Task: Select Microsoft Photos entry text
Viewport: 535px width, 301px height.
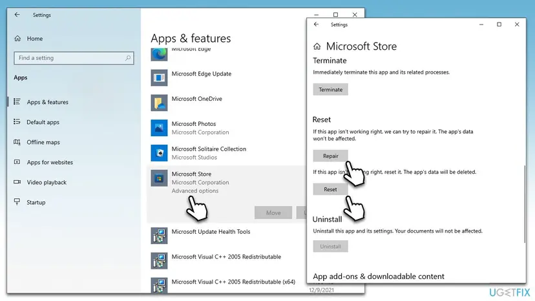Action: point(194,124)
